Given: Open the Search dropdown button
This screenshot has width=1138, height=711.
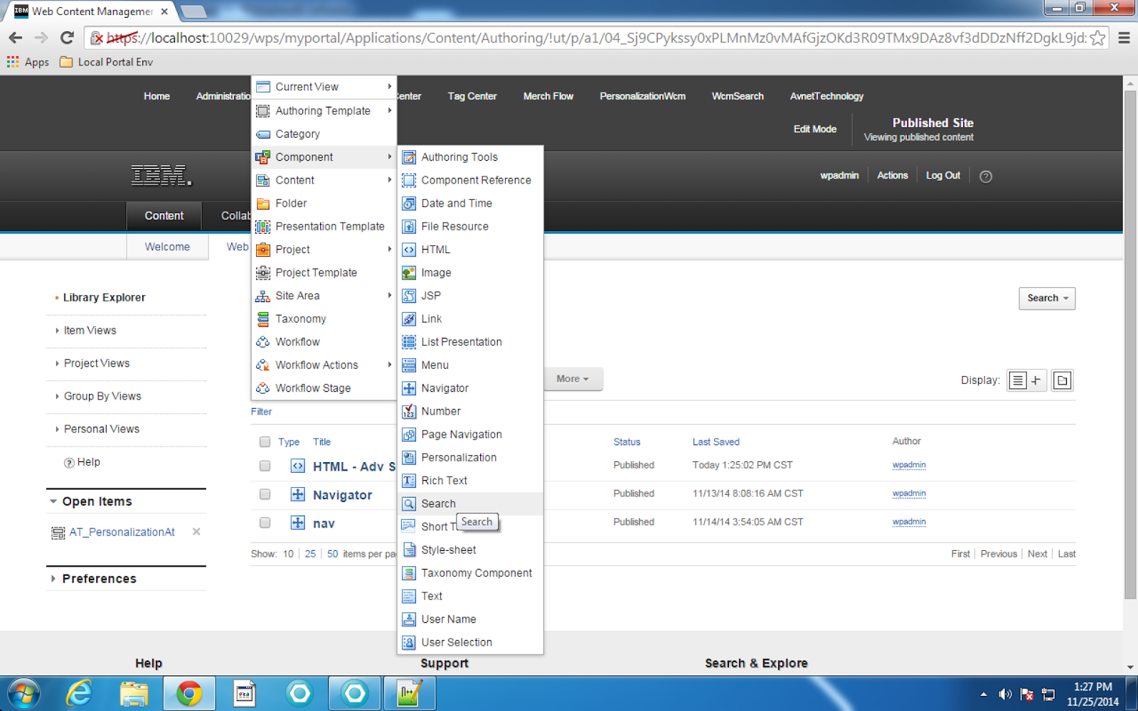Looking at the screenshot, I should click(1047, 298).
